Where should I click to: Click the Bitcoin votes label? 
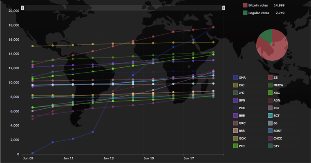[x=258, y=5]
